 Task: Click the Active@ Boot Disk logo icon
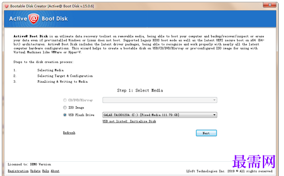[34, 18]
